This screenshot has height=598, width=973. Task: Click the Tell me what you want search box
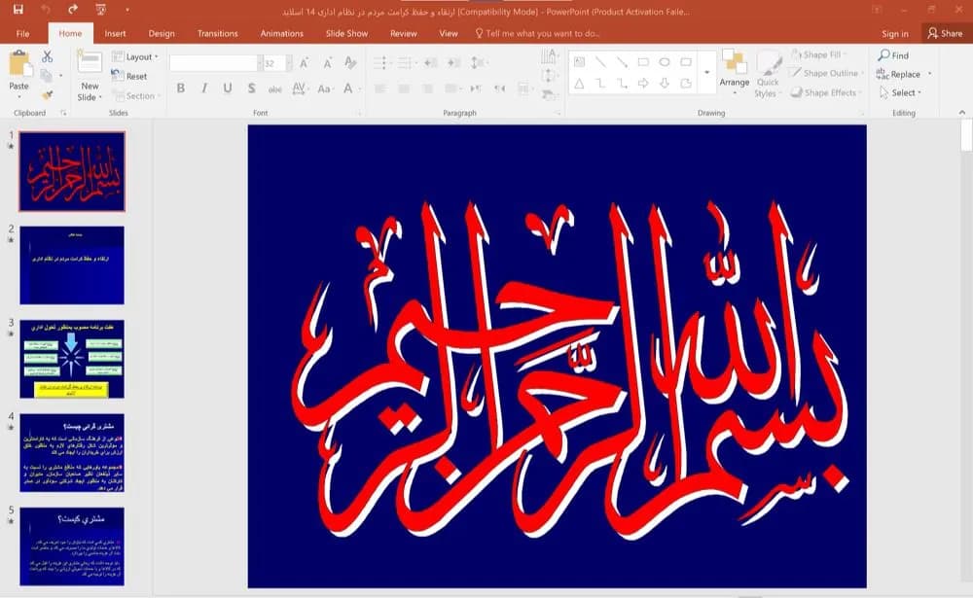(537, 33)
